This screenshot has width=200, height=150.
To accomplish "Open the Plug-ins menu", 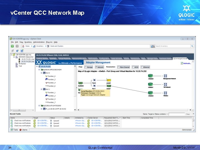I will tap(49, 42).
